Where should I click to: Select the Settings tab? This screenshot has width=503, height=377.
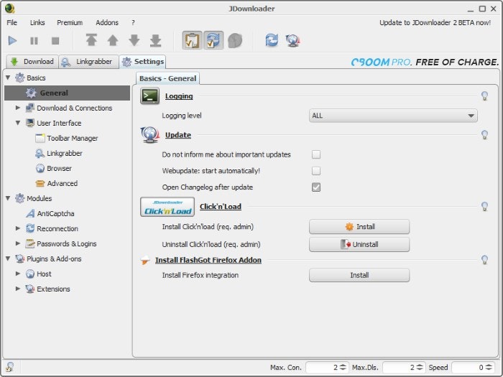pyautogui.click(x=142, y=62)
